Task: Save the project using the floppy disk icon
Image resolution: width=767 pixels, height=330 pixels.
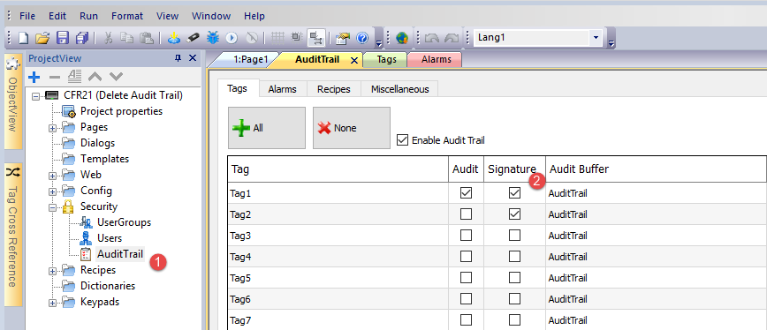Action: [x=63, y=38]
